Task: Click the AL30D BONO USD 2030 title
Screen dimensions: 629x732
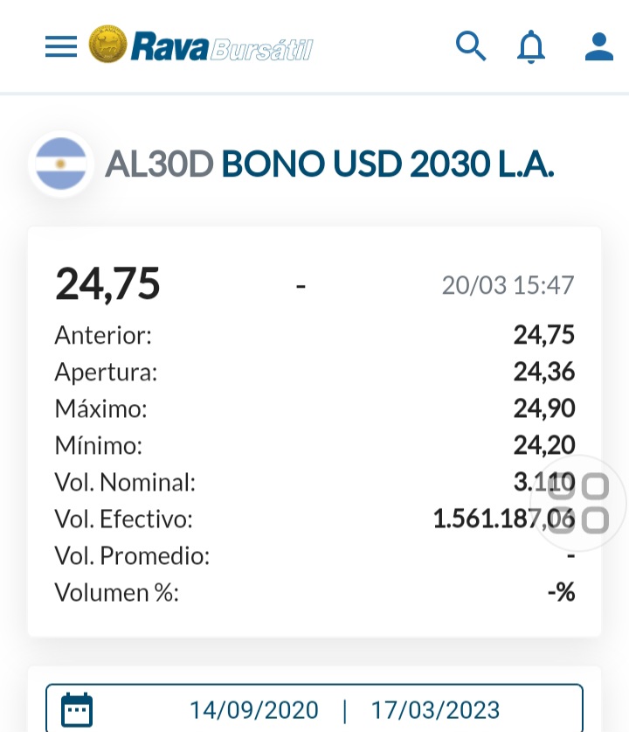Action: (x=329, y=164)
